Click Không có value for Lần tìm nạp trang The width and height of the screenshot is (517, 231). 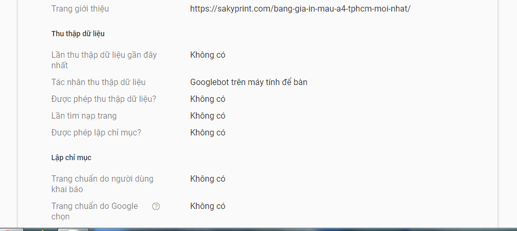tap(208, 116)
